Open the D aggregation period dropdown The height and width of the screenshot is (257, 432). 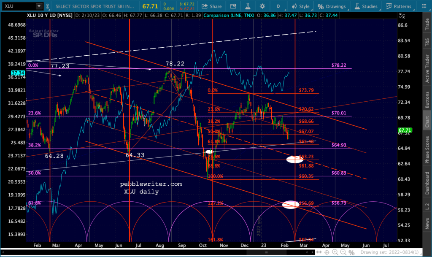(x=278, y=6)
